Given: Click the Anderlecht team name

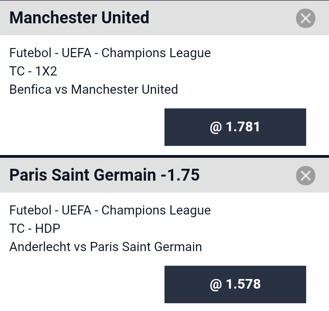Looking at the screenshot, I should pyautogui.click(x=40, y=247).
